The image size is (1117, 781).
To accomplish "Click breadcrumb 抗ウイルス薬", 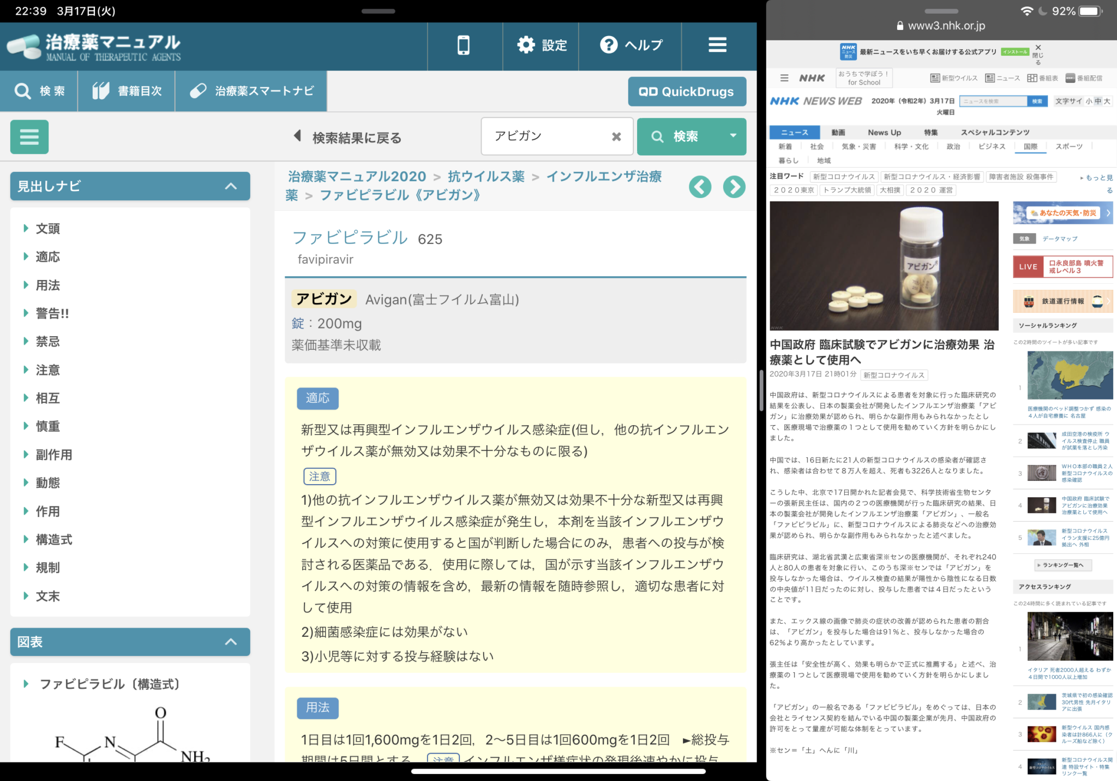I will click(486, 176).
